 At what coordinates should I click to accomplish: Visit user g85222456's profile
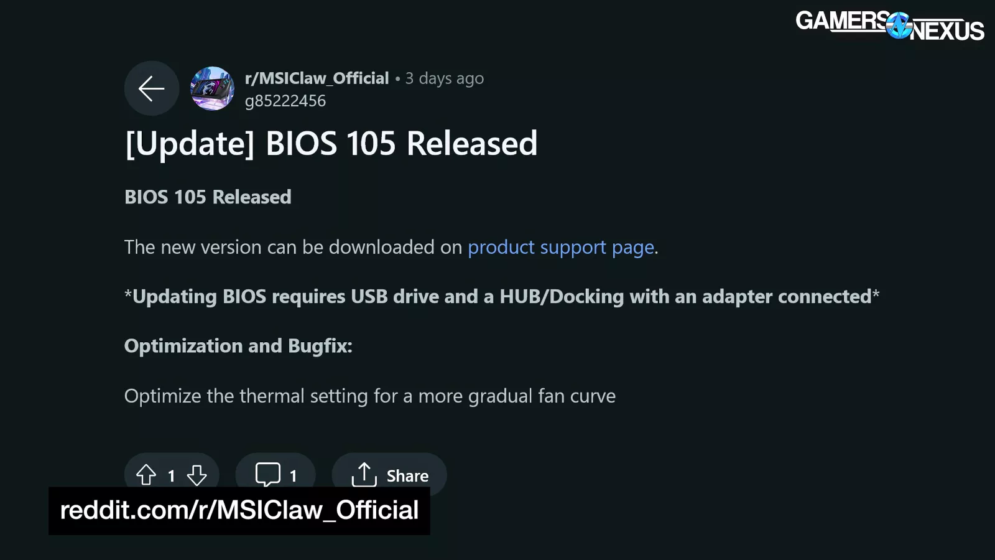pos(285,101)
